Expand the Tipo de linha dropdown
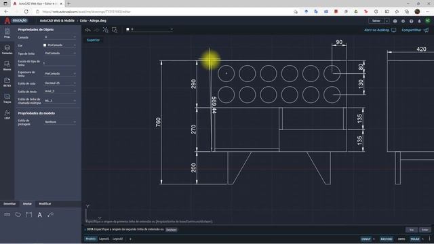Screen dimensions: 434x244 click(x=60, y=53)
